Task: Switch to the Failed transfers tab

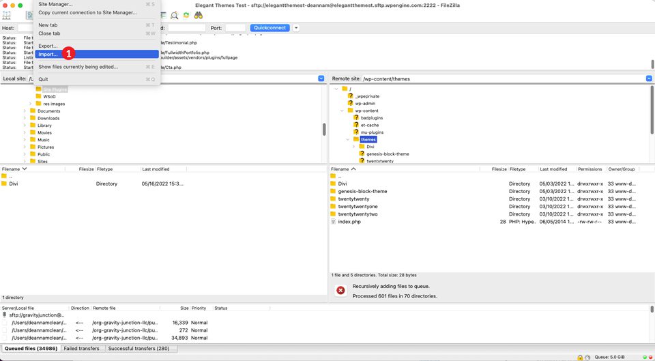Action: click(81, 349)
